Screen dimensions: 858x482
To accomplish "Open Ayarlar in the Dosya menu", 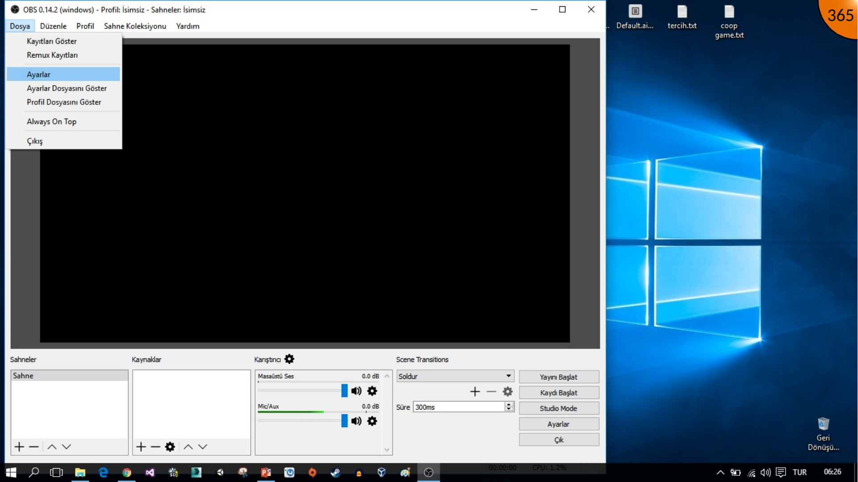I will pyautogui.click(x=63, y=74).
